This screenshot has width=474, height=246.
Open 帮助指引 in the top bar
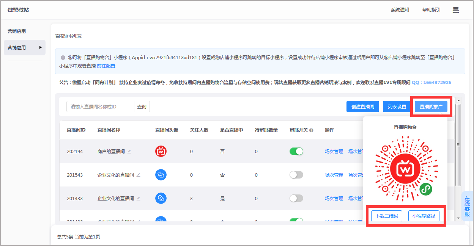(x=431, y=10)
